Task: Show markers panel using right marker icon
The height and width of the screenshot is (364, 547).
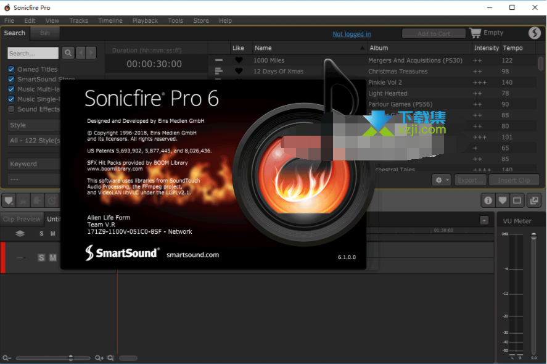Action: click(x=503, y=201)
